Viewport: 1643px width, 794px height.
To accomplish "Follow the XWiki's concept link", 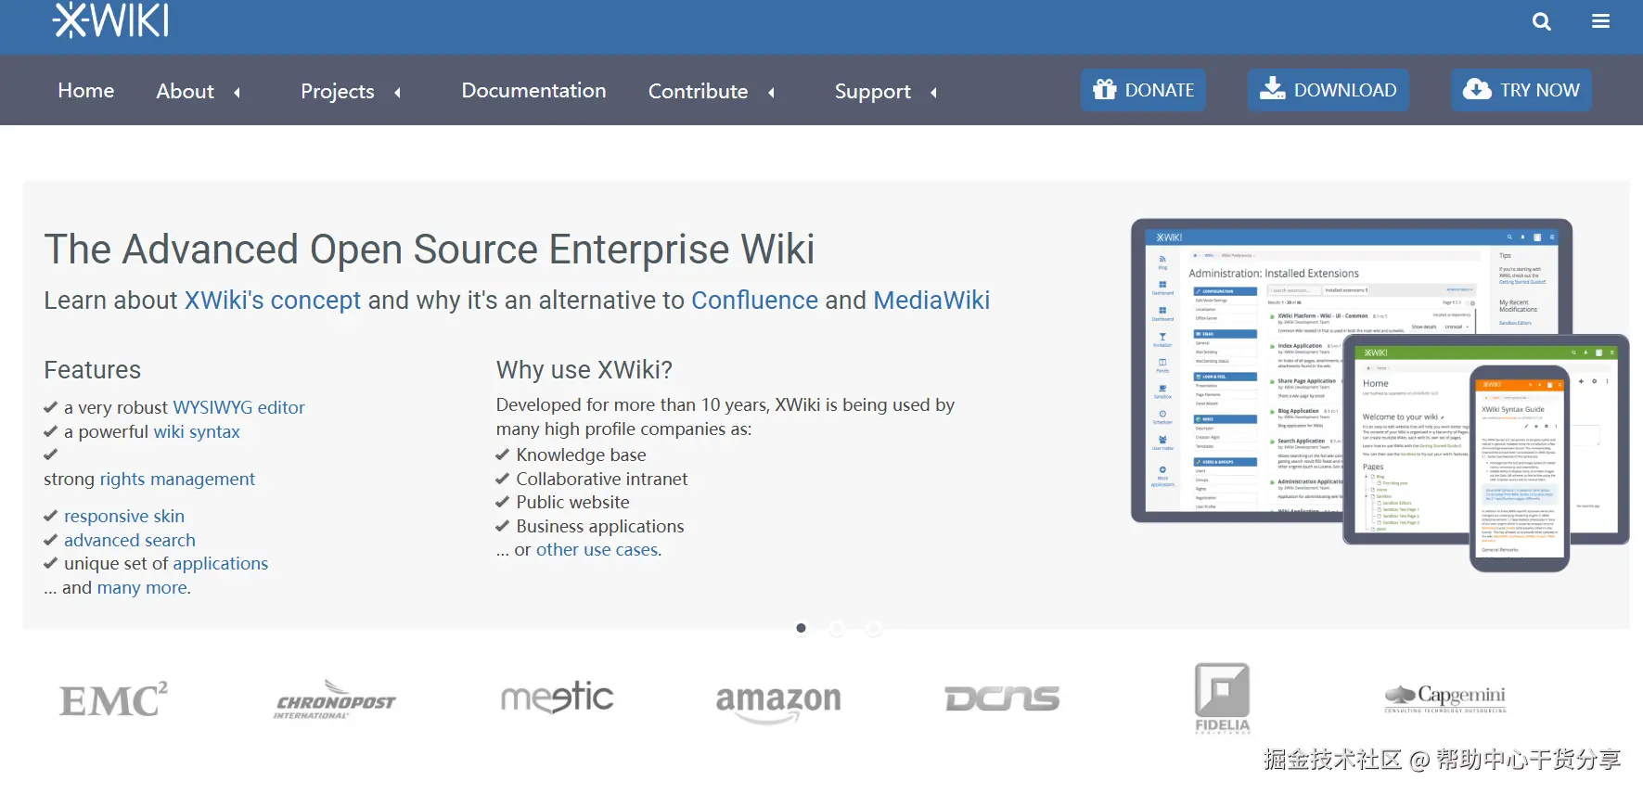I will coord(273,301).
